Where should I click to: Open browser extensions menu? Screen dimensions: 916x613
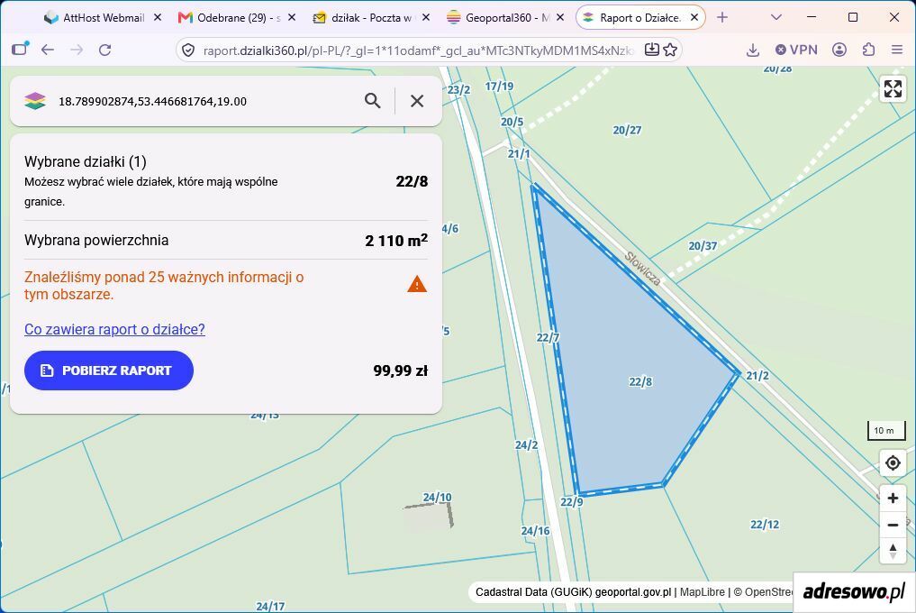click(x=868, y=50)
